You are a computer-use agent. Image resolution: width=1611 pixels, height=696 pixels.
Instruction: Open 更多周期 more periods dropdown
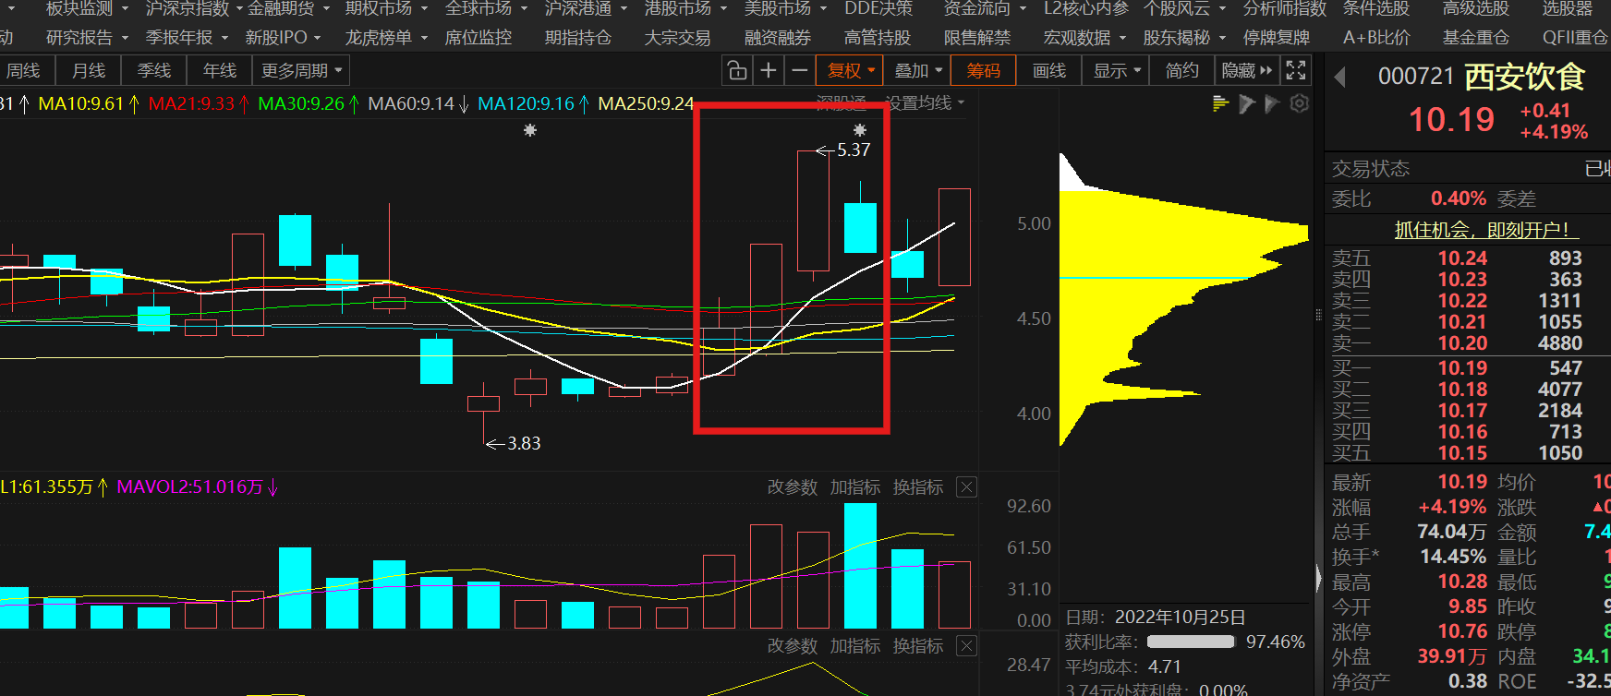coord(301,70)
